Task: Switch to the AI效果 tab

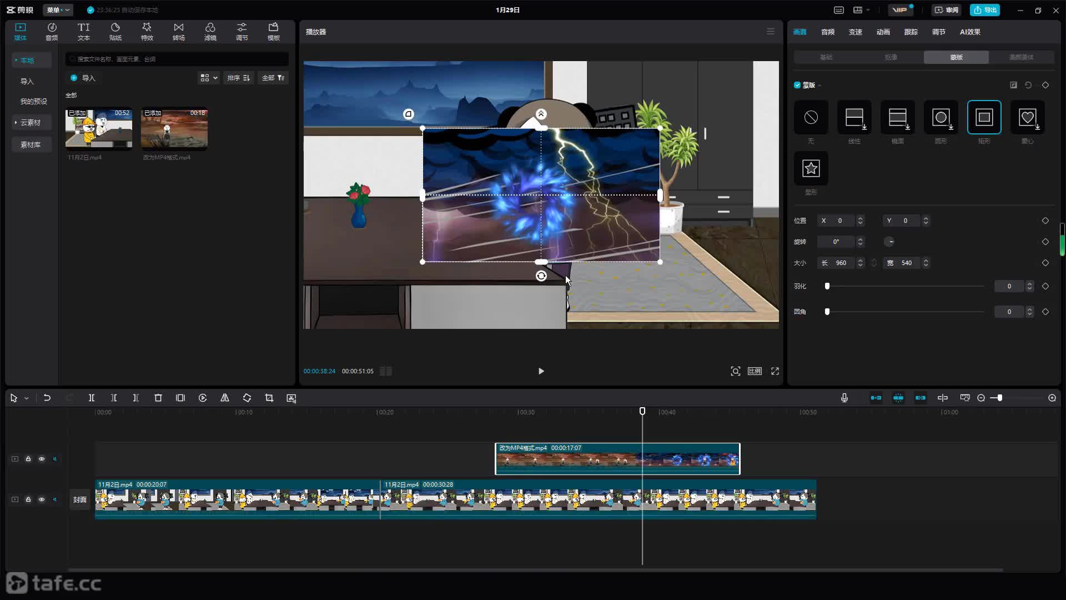Action: point(970,32)
